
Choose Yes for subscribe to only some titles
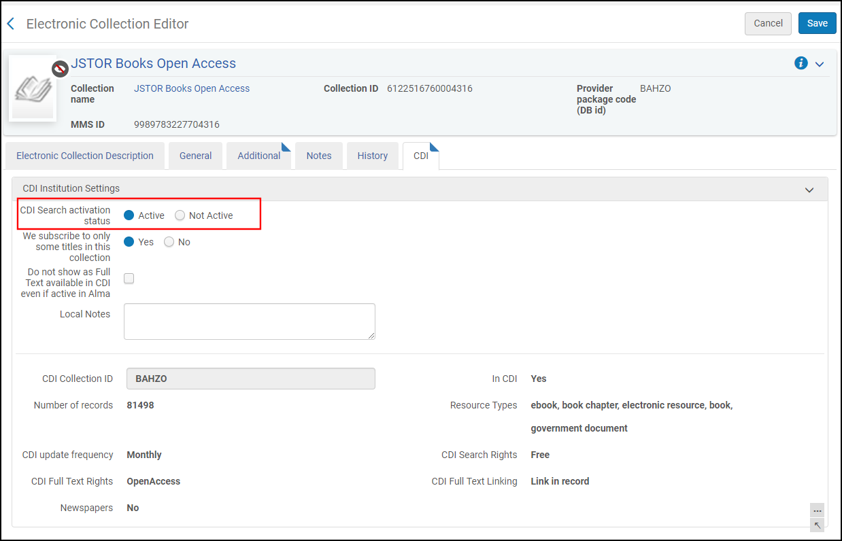129,242
